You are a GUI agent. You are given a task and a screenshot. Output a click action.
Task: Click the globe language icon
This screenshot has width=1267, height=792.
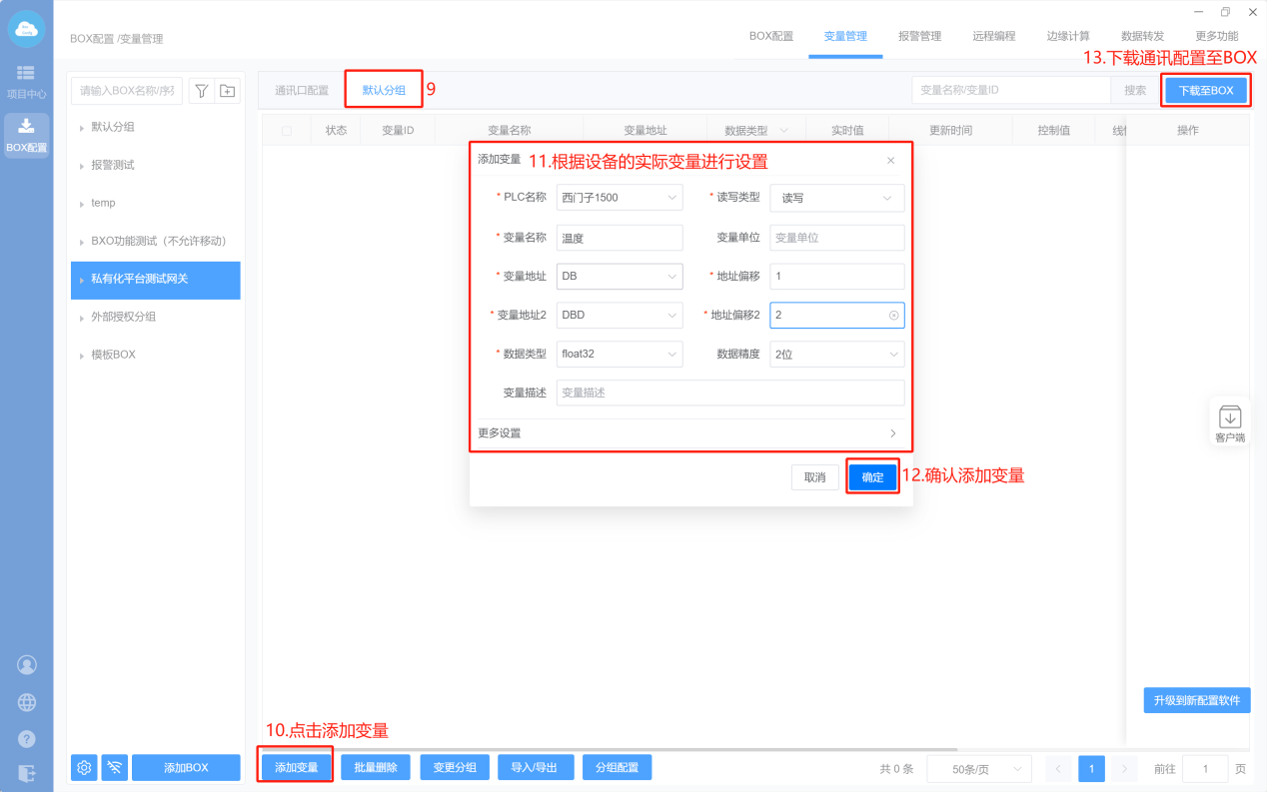pos(27,702)
